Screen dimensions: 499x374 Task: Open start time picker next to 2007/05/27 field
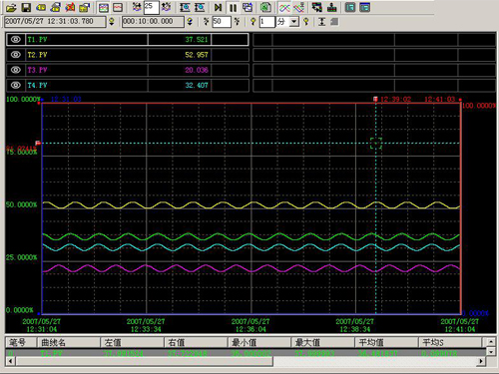click(x=112, y=22)
